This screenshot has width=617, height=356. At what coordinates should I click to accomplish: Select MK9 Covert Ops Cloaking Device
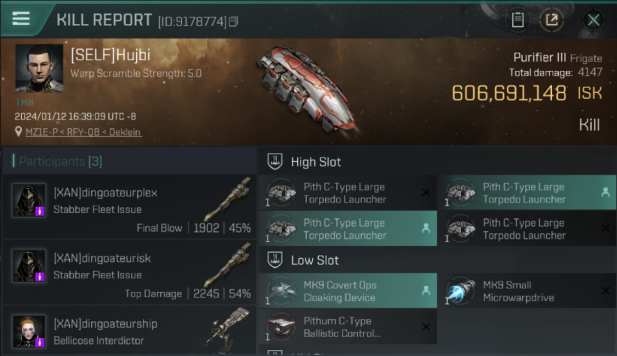pos(348,291)
